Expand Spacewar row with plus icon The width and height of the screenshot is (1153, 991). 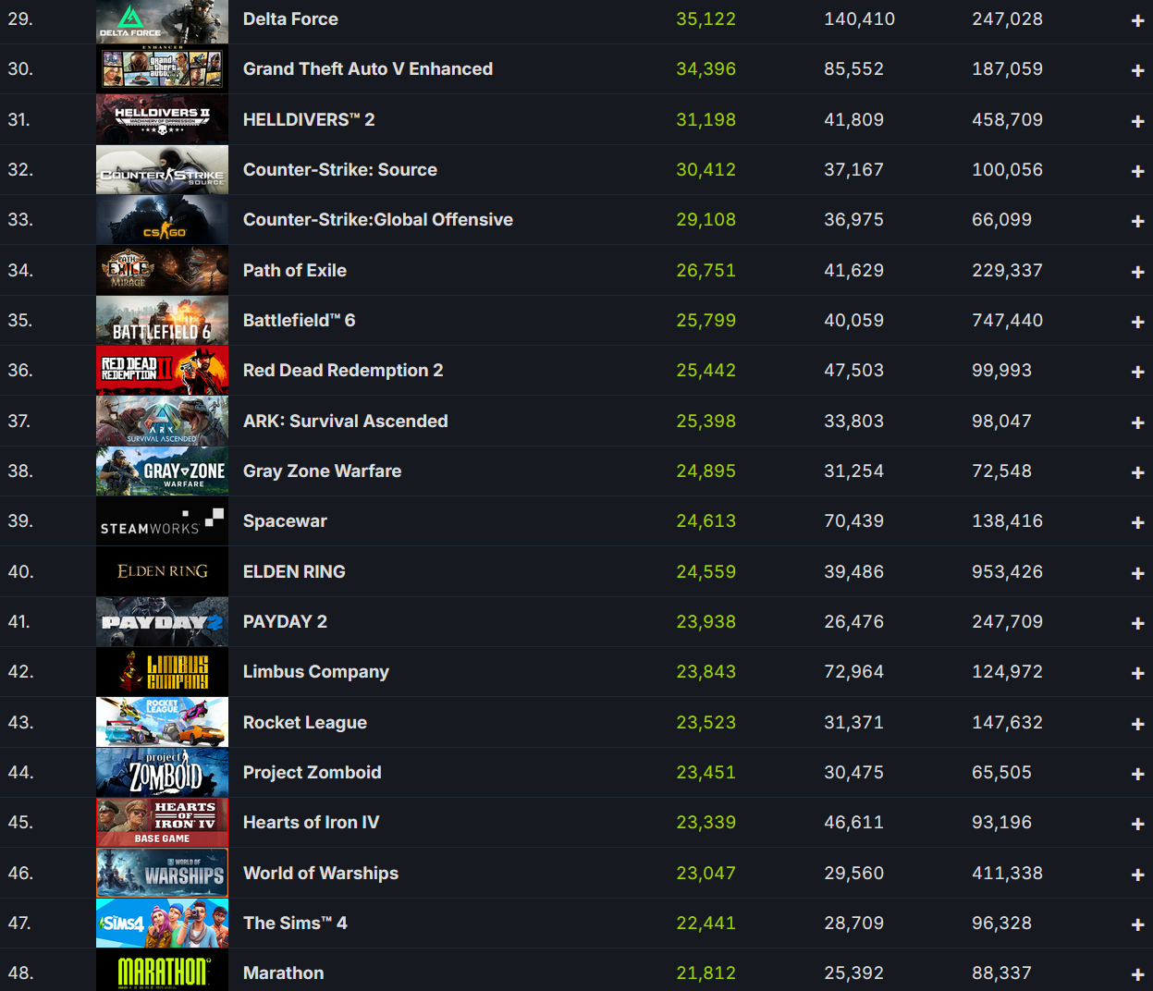pyautogui.click(x=1137, y=522)
